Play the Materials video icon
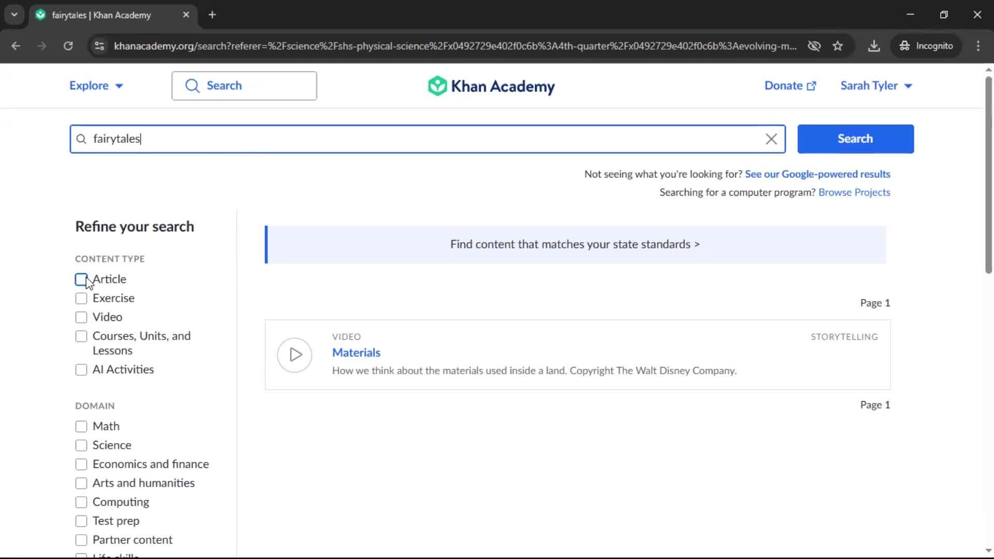The height and width of the screenshot is (559, 994). click(295, 355)
